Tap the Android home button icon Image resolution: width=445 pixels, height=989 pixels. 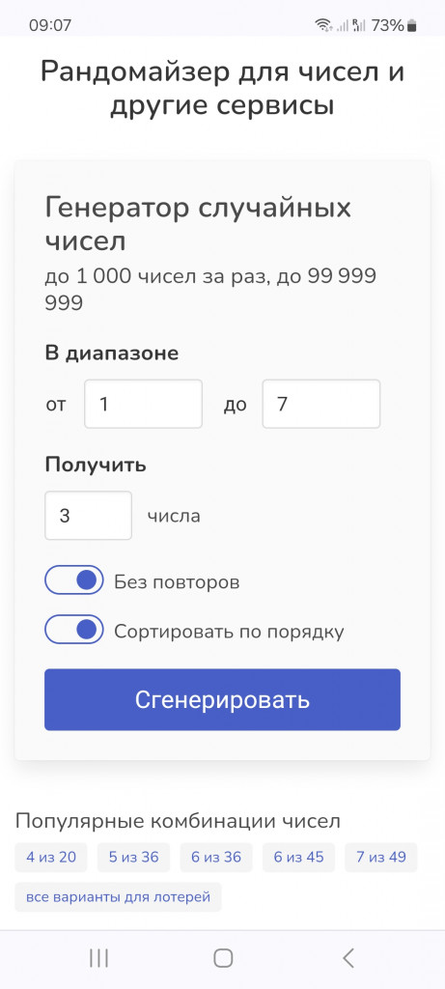(x=223, y=958)
